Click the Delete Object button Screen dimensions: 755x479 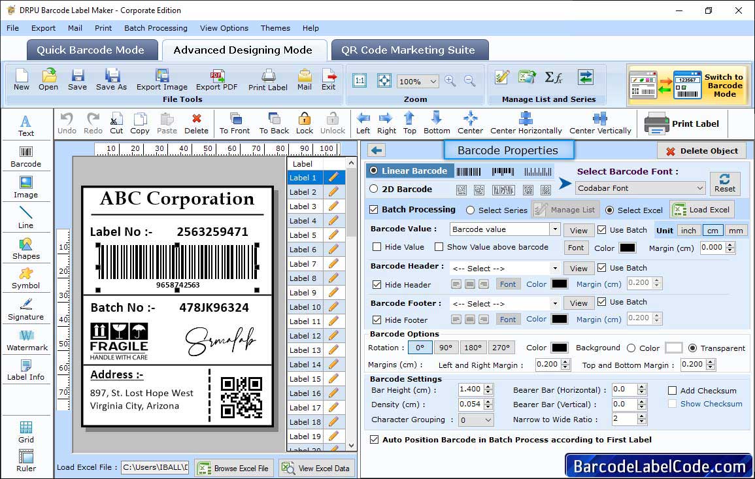(x=701, y=151)
